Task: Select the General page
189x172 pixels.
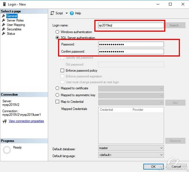Action: point(12,16)
